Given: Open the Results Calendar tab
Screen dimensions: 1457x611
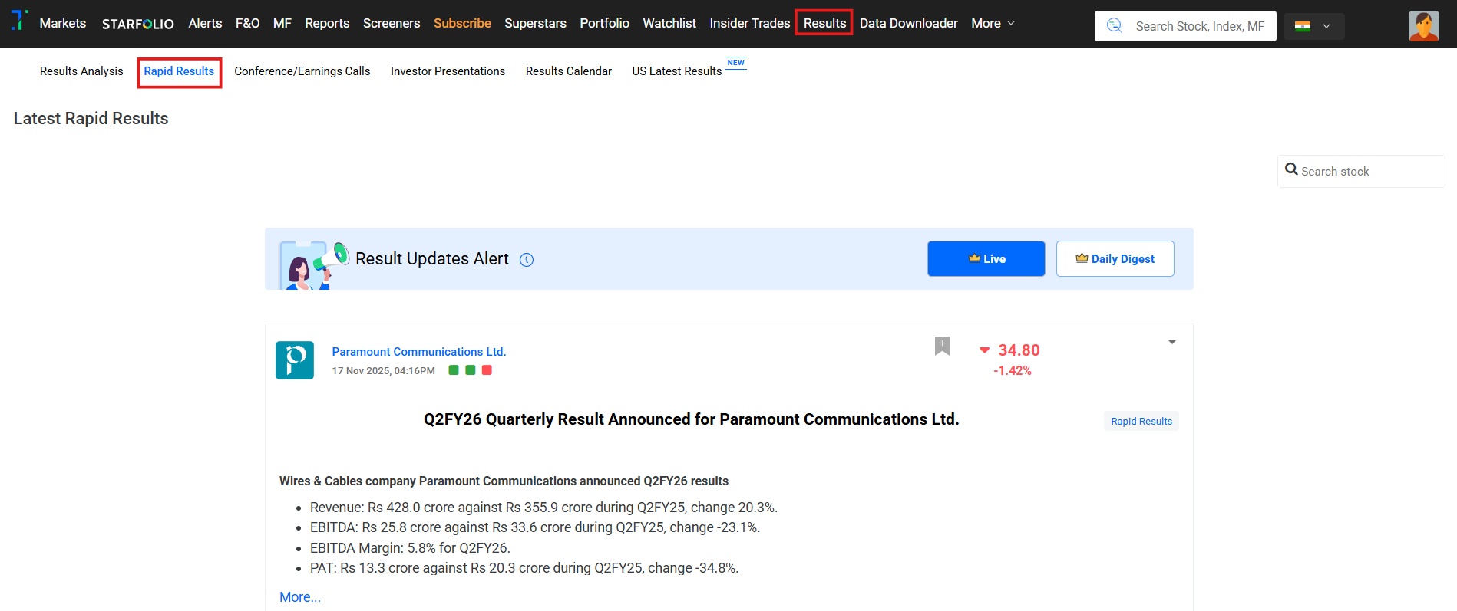Looking at the screenshot, I should pos(568,71).
